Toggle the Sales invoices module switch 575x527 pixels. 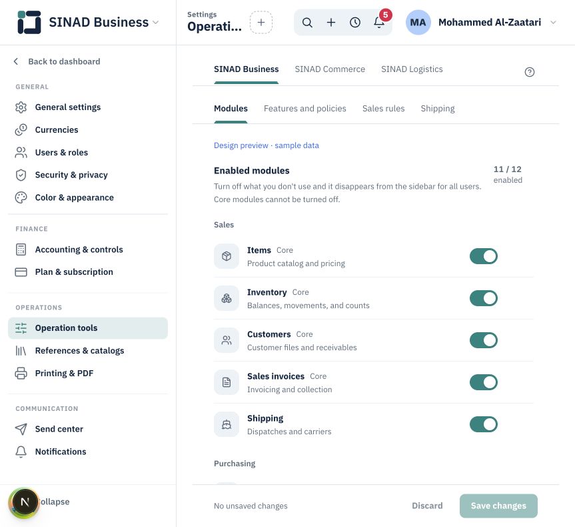(483, 382)
